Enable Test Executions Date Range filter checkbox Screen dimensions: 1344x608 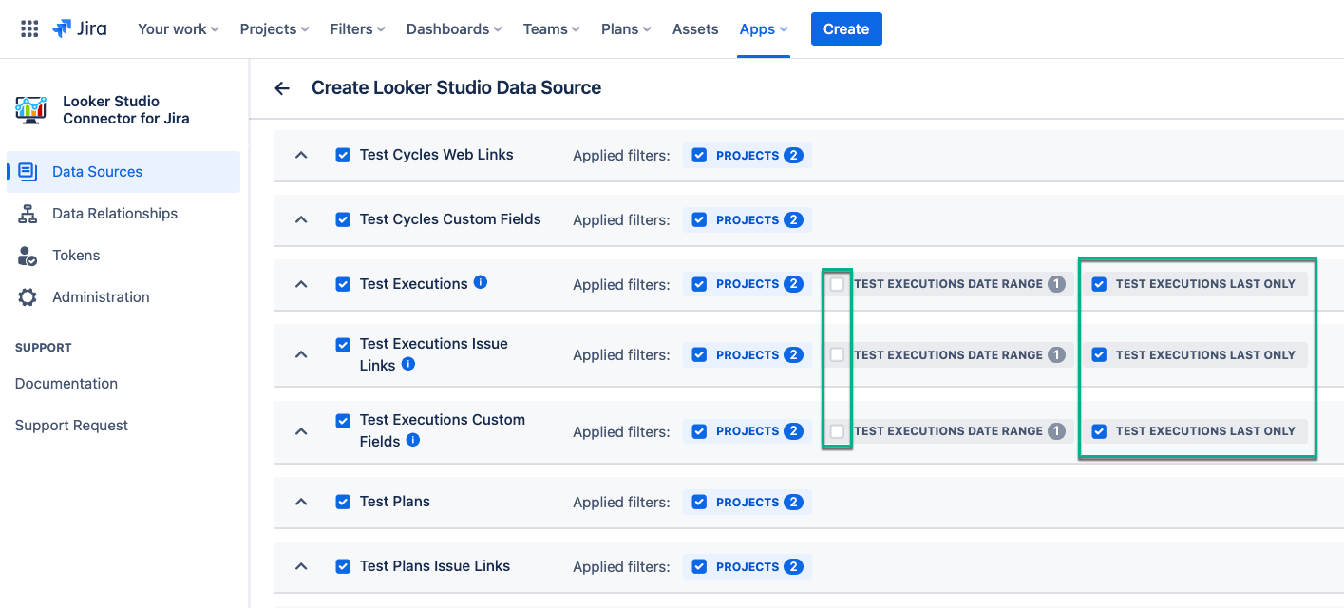837,284
